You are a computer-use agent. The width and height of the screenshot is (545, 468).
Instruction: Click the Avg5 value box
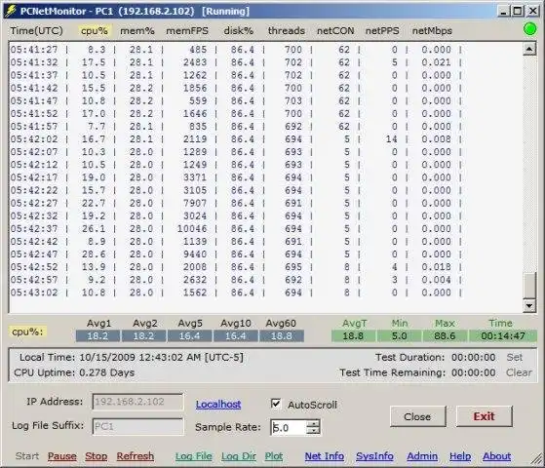coord(190,335)
